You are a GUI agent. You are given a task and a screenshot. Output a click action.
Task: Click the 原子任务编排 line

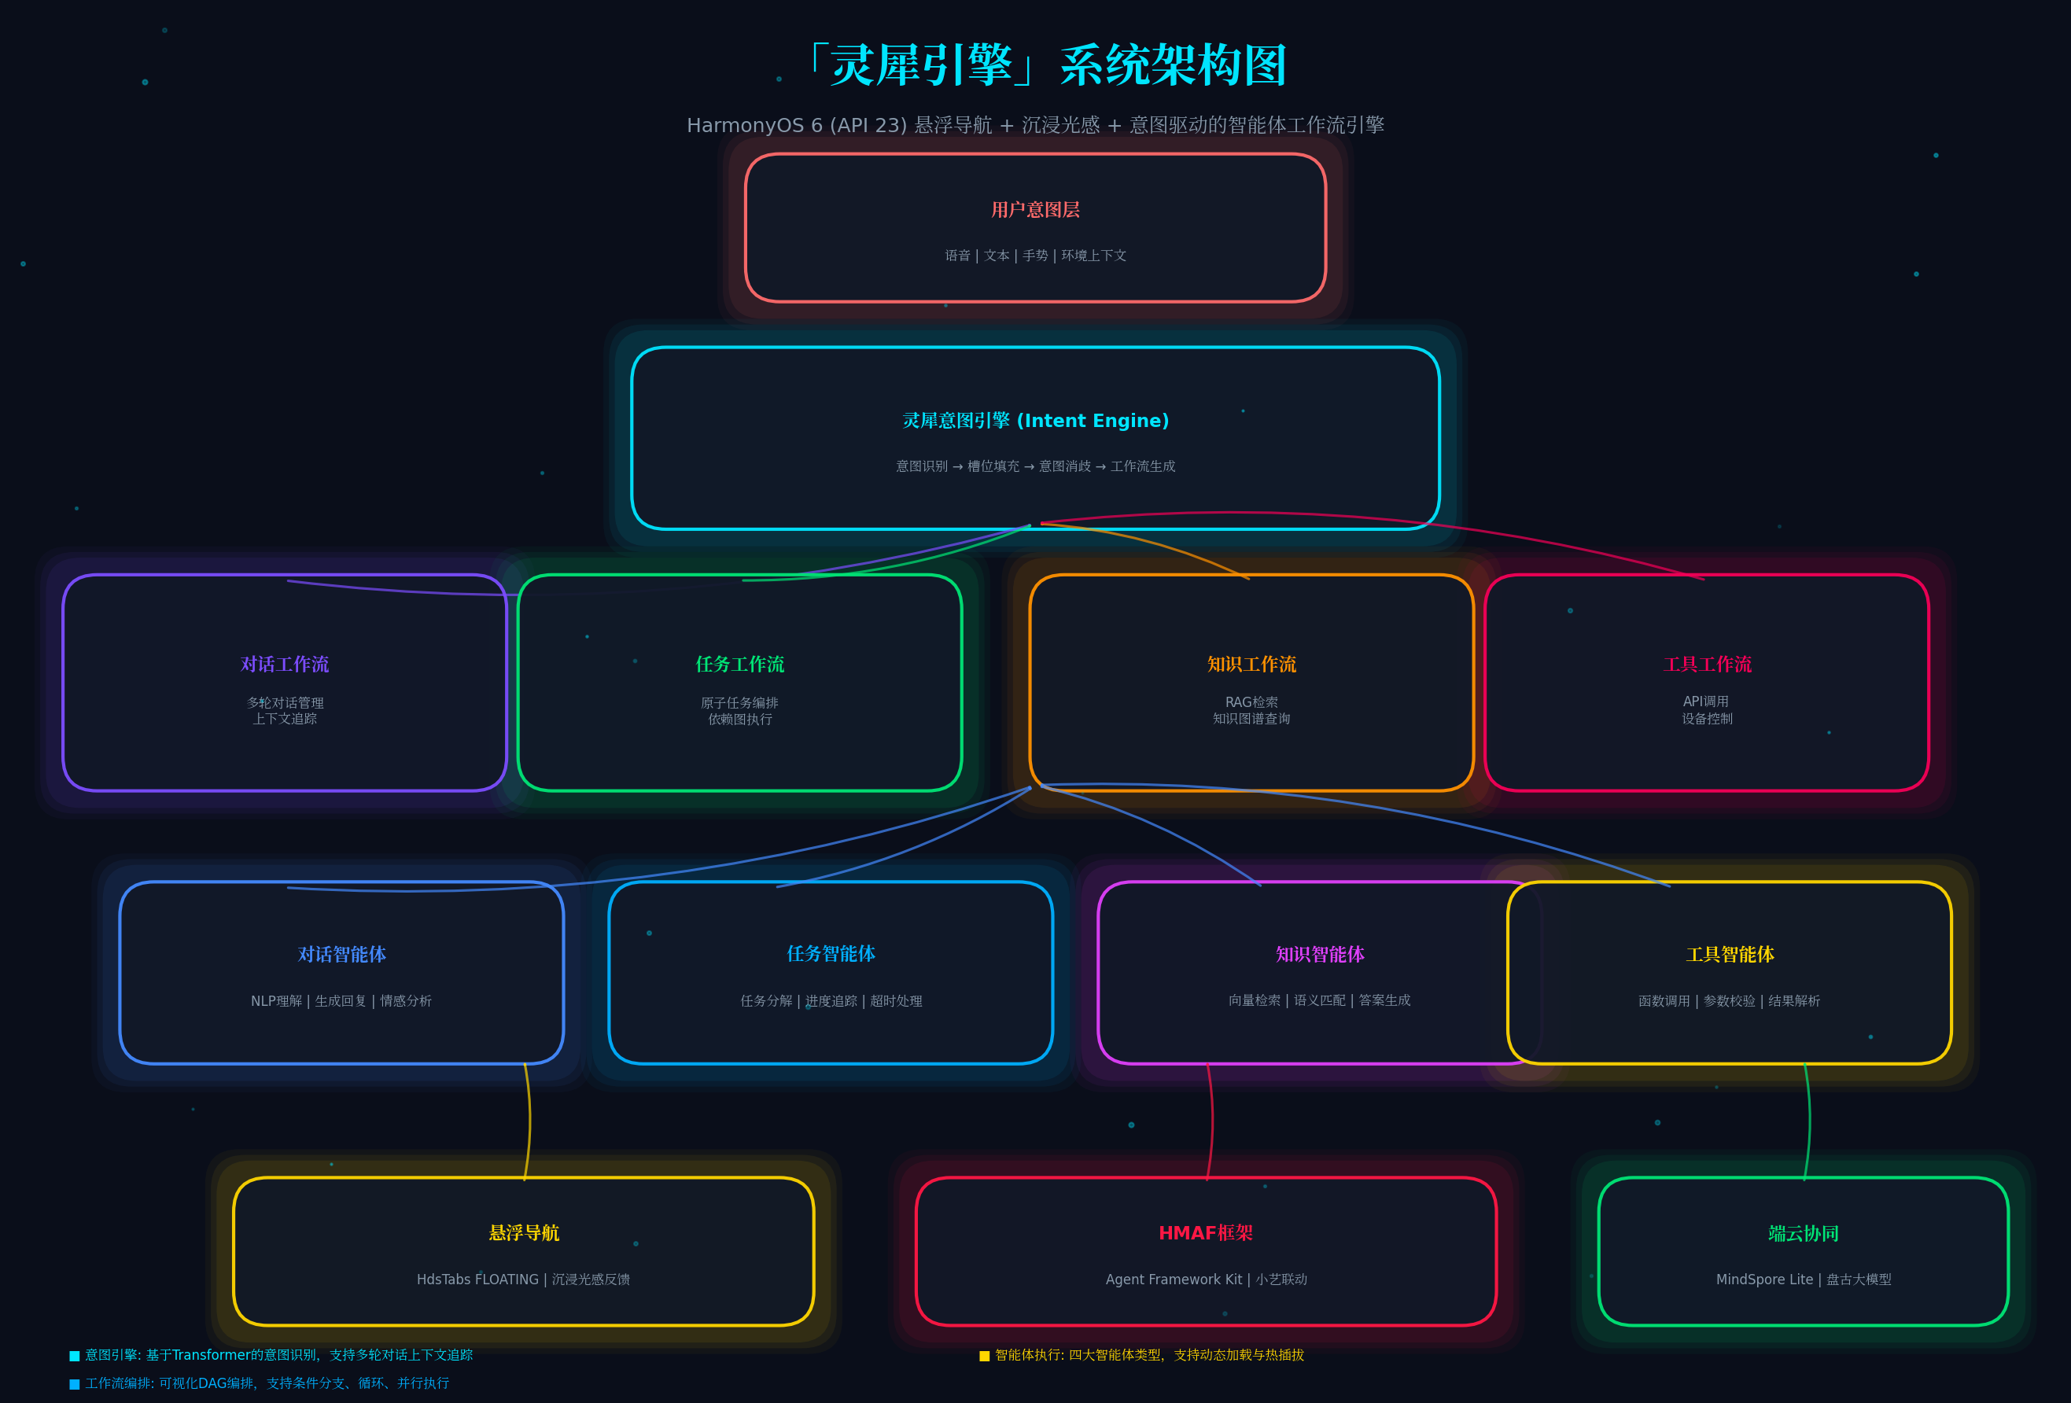tap(739, 703)
